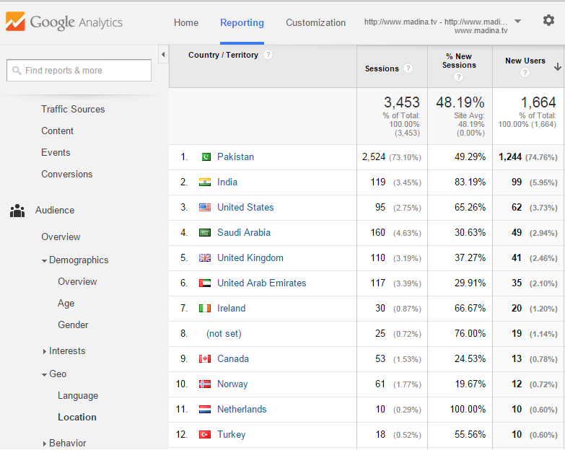Open the Customization tab

click(315, 22)
